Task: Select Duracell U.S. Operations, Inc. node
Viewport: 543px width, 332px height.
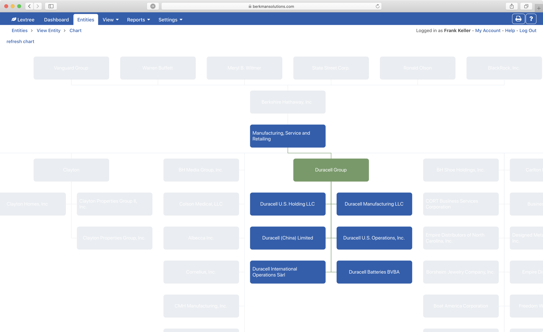Action: point(374,238)
